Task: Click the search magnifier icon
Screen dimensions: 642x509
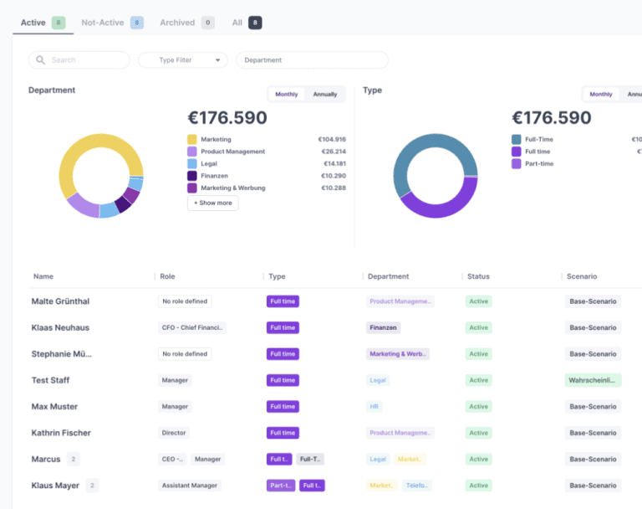Action: [x=40, y=60]
